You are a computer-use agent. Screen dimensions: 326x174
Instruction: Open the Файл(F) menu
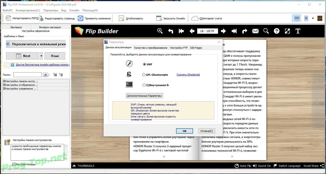tap(8, 10)
